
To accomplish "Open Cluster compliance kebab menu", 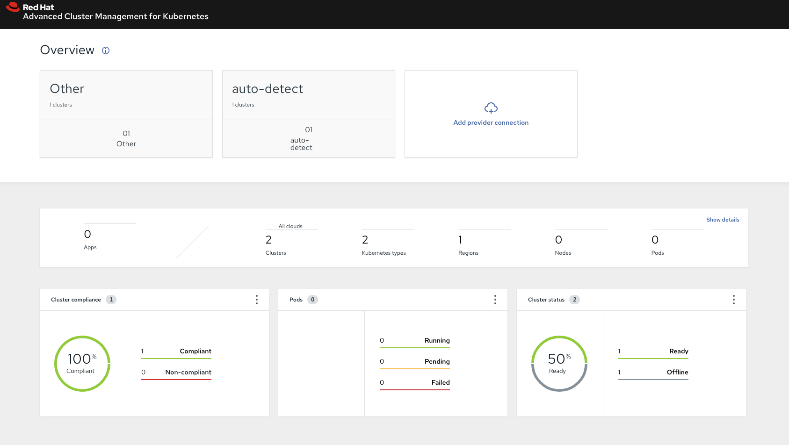I will click(257, 300).
